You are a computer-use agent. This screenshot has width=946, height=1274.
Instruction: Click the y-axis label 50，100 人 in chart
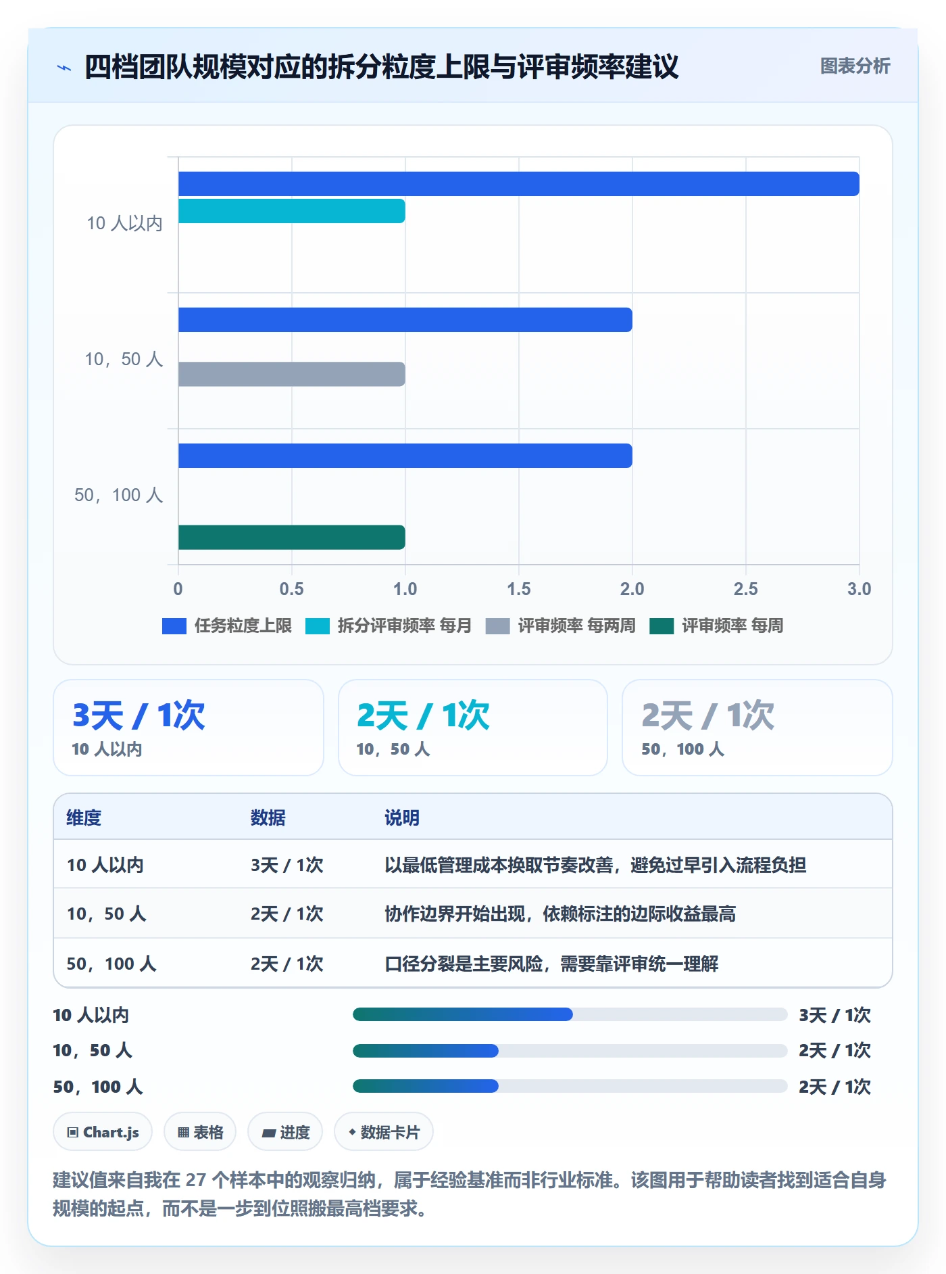119,495
